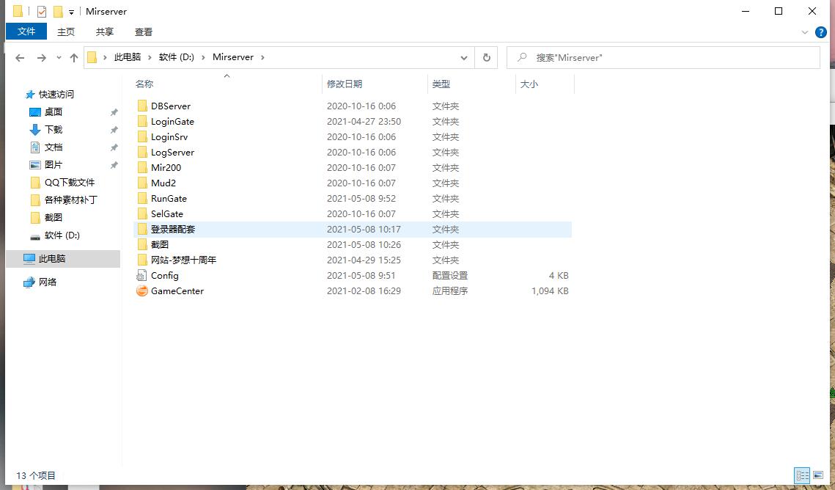
Task: Open the 文件 menu tab
Action: click(26, 32)
